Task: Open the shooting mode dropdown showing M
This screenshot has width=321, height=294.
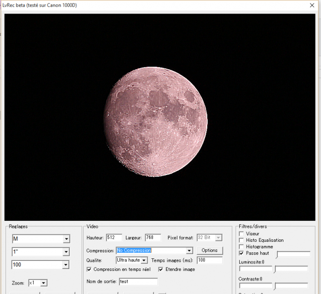Action: click(66, 239)
